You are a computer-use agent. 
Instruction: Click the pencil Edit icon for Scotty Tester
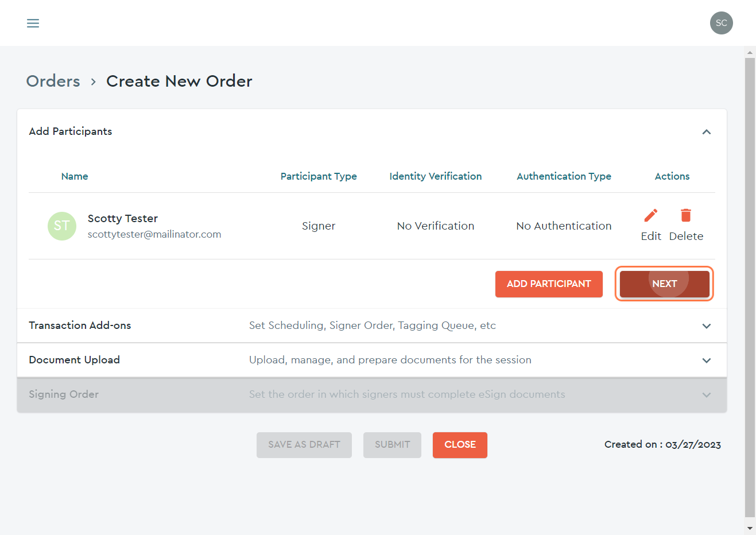pyautogui.click(x=651, y=215)
